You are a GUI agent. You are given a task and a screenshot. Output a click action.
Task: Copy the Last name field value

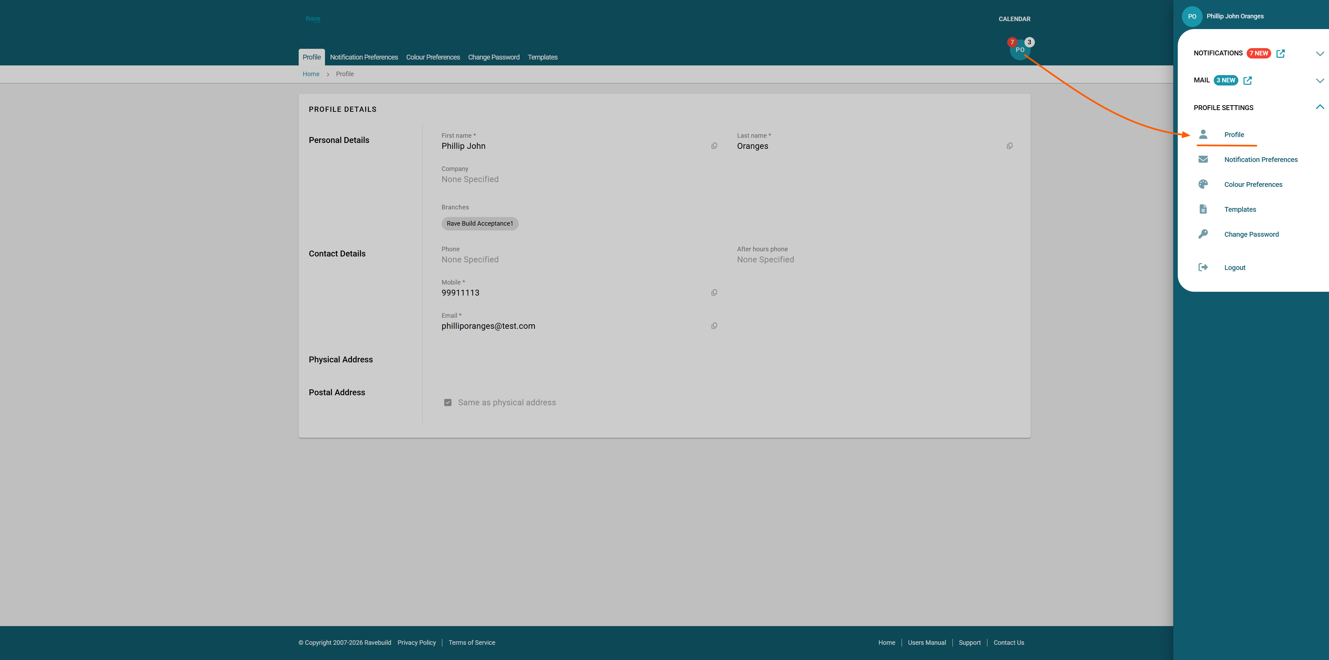click(x=1010, y=146)
